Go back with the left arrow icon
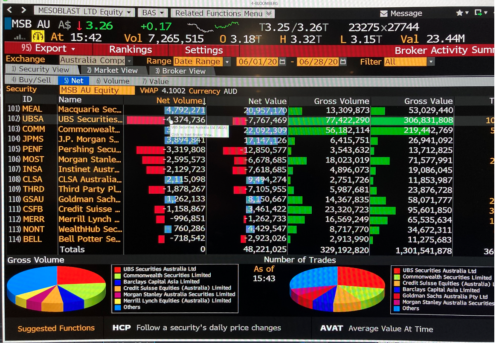 point(9,10)
